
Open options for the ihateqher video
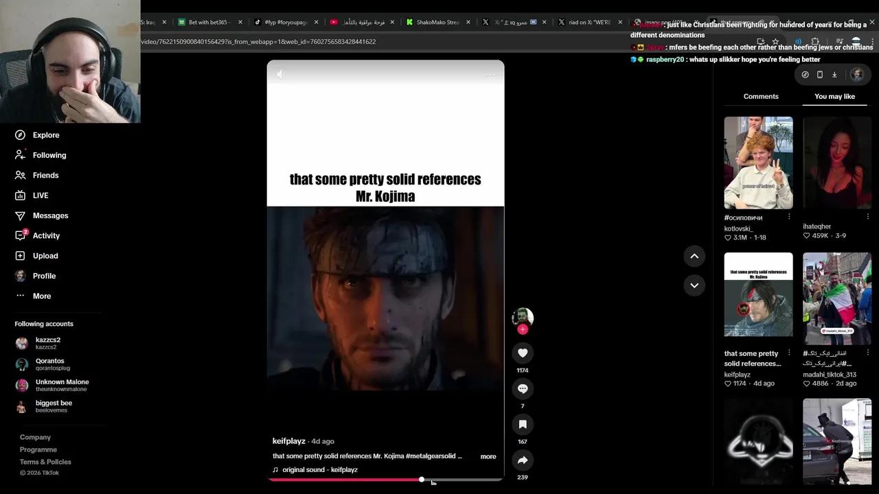click(867, 217)
